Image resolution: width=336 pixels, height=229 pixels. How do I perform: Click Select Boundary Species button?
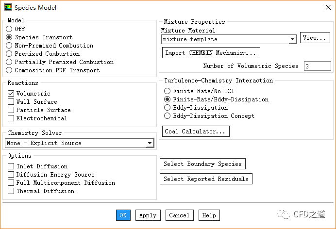tap(202, 164)
